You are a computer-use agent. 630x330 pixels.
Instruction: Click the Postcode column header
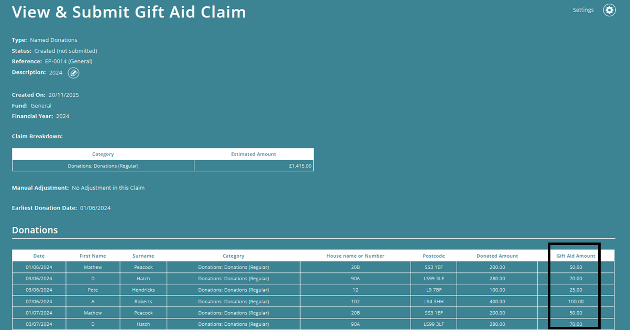click(434, 256)
